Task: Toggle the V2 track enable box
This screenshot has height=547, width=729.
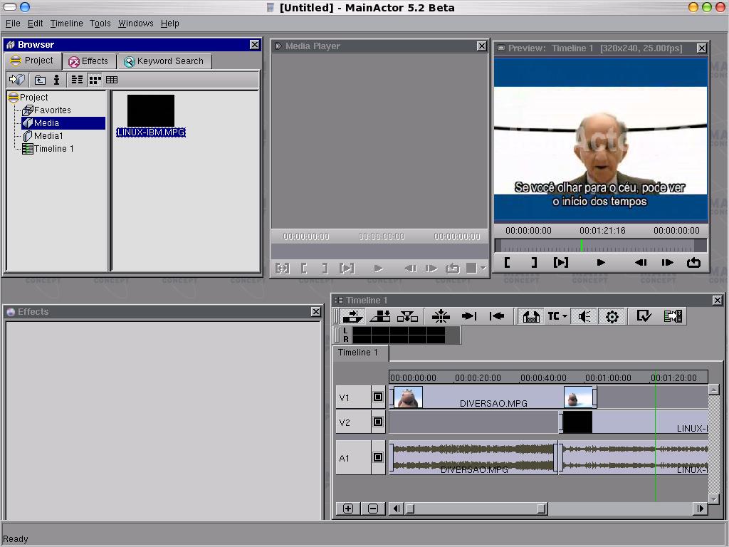Action: tap(378, 422)
